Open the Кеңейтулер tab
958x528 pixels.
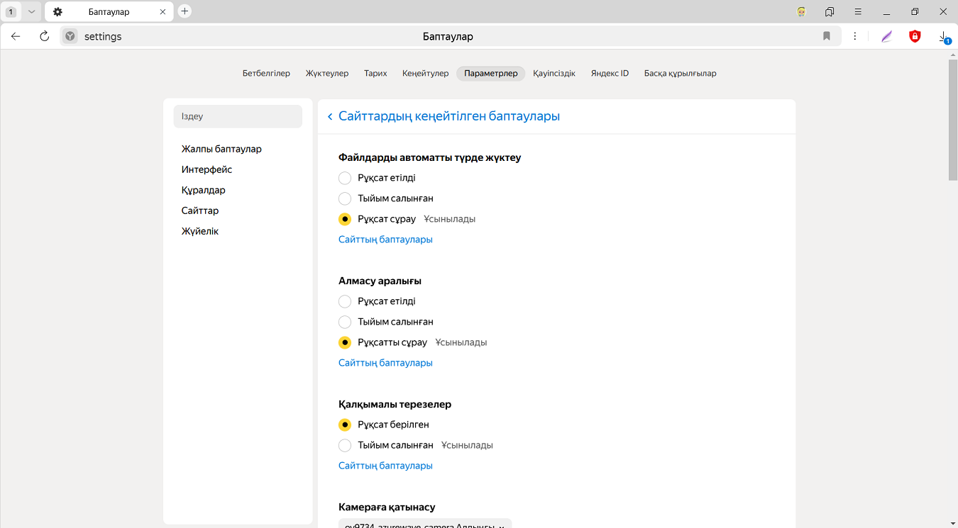click(x=425, y=73)
